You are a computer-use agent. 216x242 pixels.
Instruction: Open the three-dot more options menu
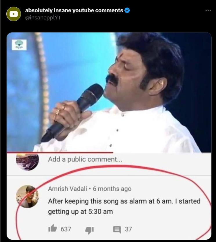208,10
